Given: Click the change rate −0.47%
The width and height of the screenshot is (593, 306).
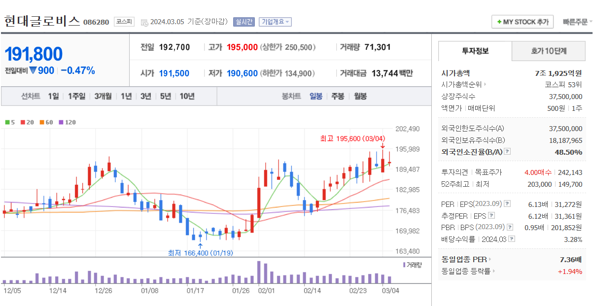Looking at the screenshot, I should coord(78,70).
